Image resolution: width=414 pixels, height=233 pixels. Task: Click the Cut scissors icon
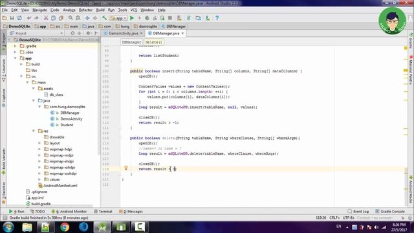point(46,18)
